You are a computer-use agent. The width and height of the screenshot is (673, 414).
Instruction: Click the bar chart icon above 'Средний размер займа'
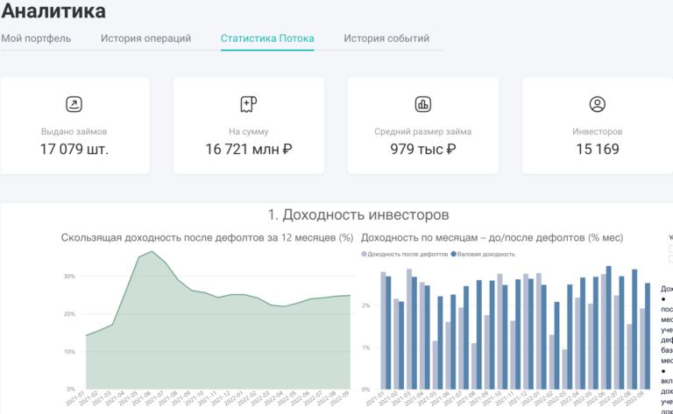click(422, 104)
